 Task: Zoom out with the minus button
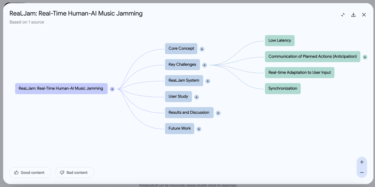[x=362, y=173]
